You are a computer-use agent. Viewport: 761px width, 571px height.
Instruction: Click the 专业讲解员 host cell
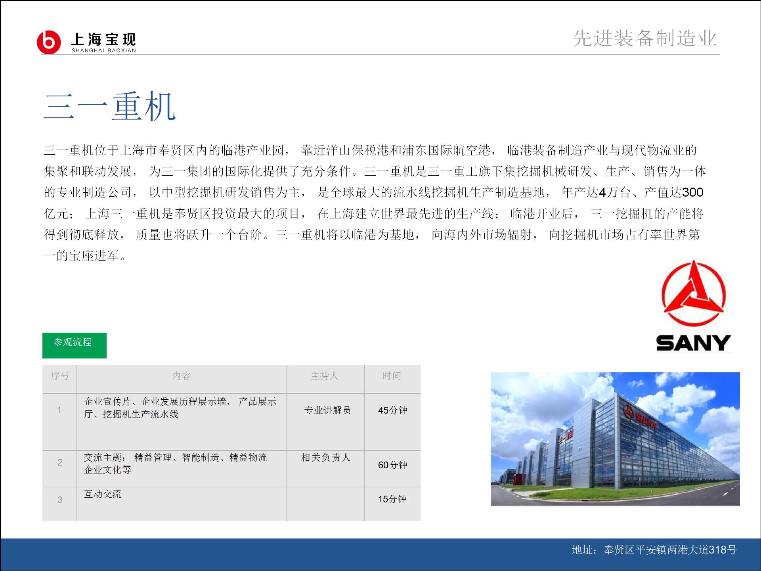coord(325,422)
